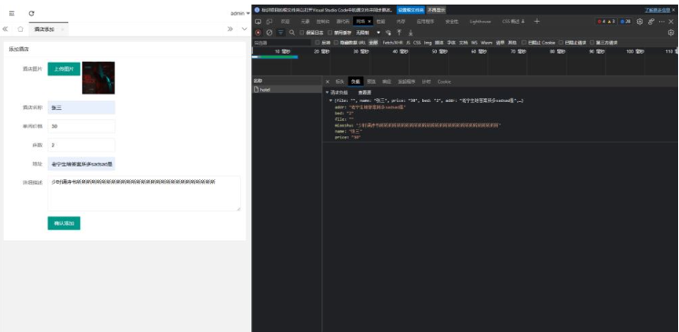679x332 pixels.
Task: Filter network requests by Img type
Action: pos(428,43)
